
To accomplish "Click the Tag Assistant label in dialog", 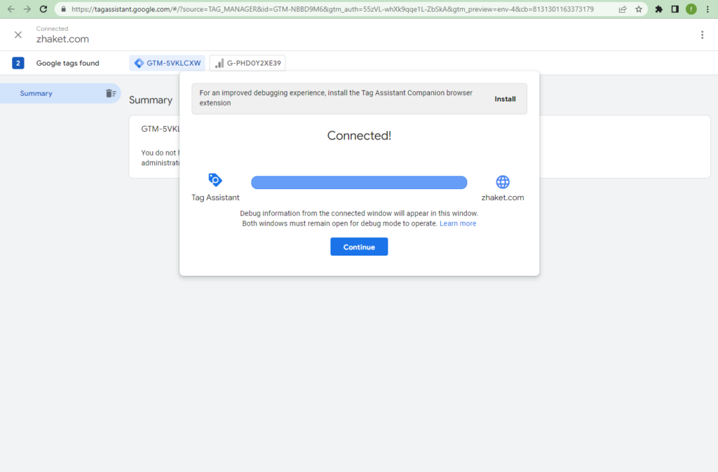I will [x=215, y=197].
